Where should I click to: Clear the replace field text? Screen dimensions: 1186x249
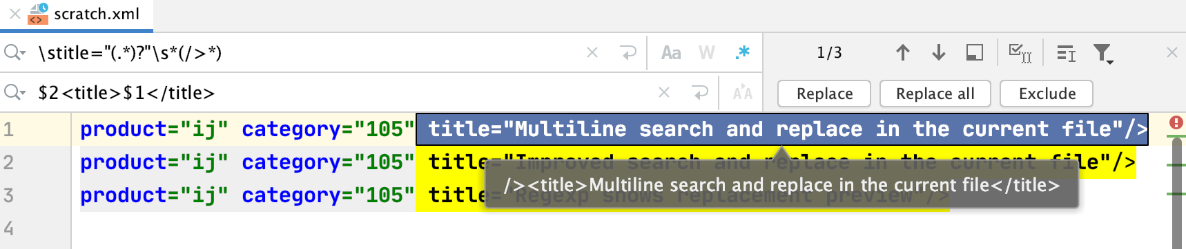coord(664,92)
